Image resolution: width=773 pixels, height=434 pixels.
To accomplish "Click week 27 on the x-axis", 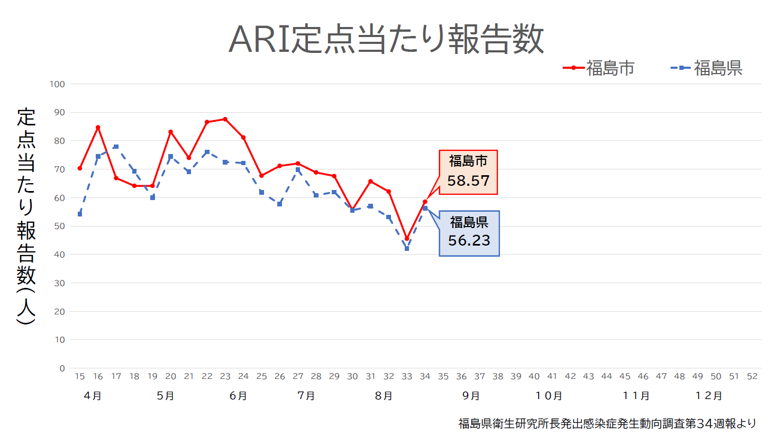I will pos(298,376).
